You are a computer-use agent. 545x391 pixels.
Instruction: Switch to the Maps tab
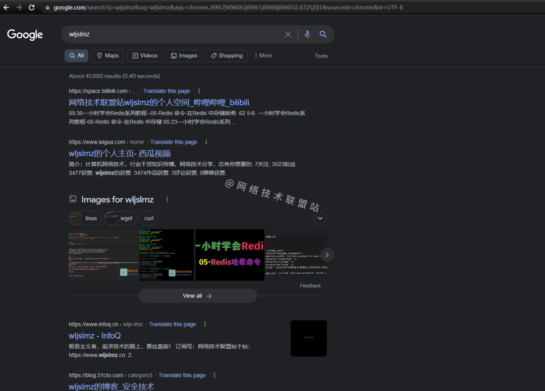point(108,55)
